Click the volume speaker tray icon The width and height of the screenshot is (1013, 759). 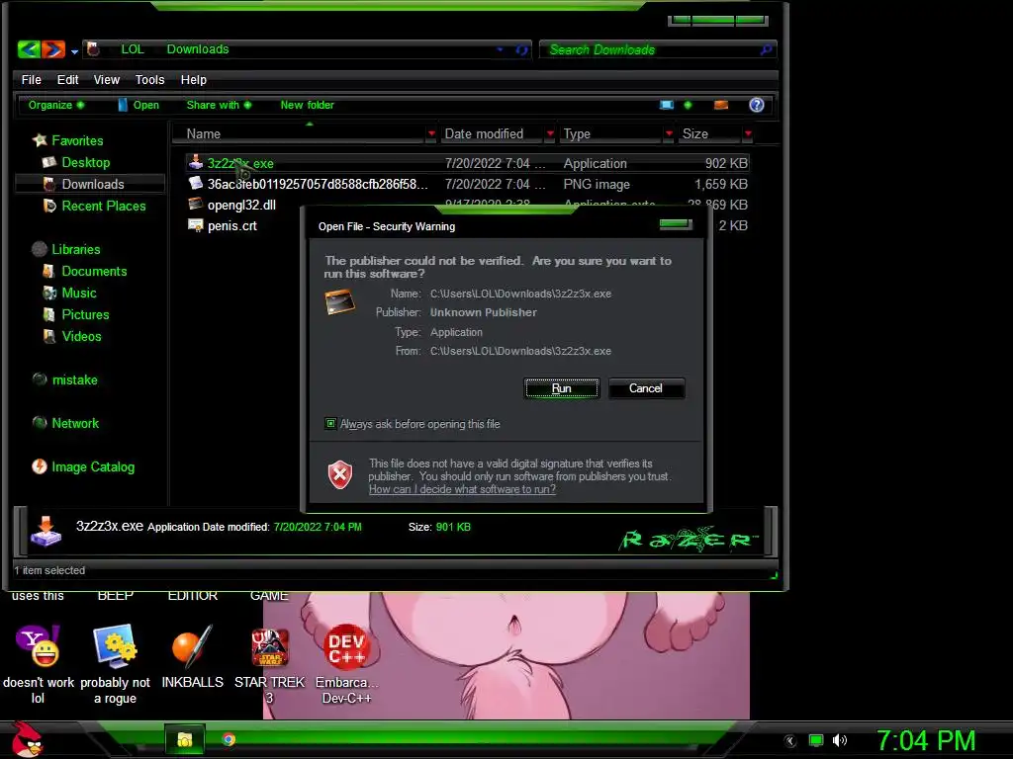tap(839, 740)
